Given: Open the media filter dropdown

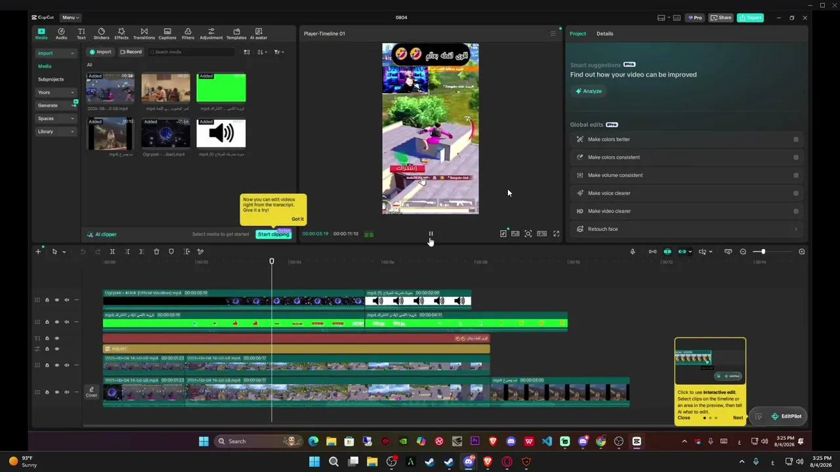Looking at the screenshot, I should 278,52.
